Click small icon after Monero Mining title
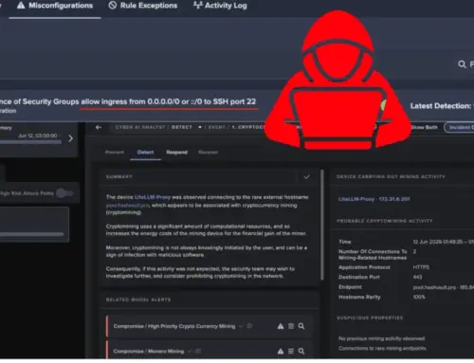This screenshot has height=363, width=474. (198, 351)
